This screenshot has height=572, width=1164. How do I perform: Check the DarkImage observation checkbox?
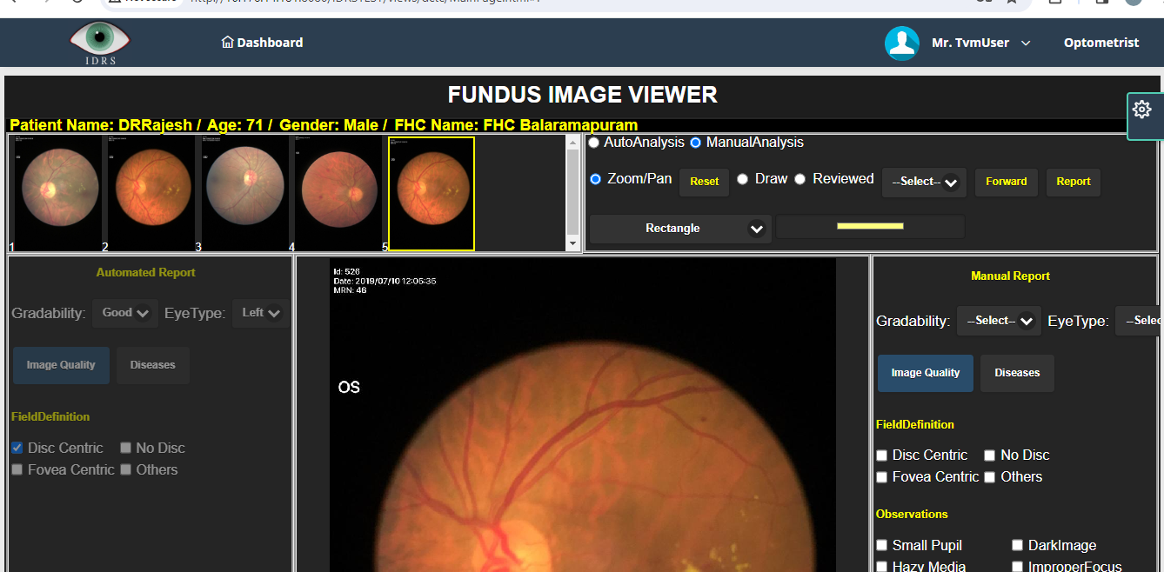pyautogui.click(x=1018, y=546)
